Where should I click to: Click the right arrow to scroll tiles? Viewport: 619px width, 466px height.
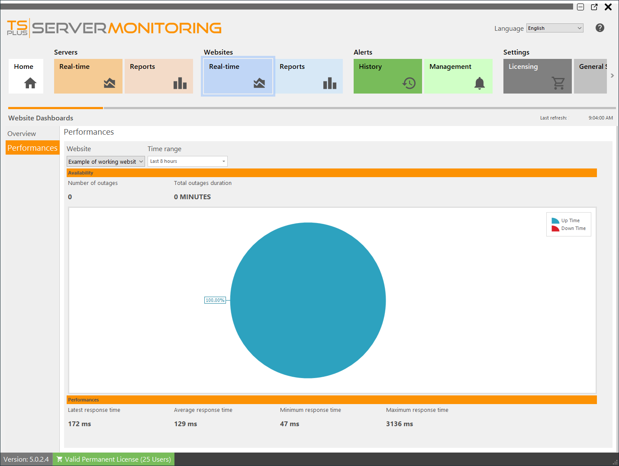click(612, 75)
